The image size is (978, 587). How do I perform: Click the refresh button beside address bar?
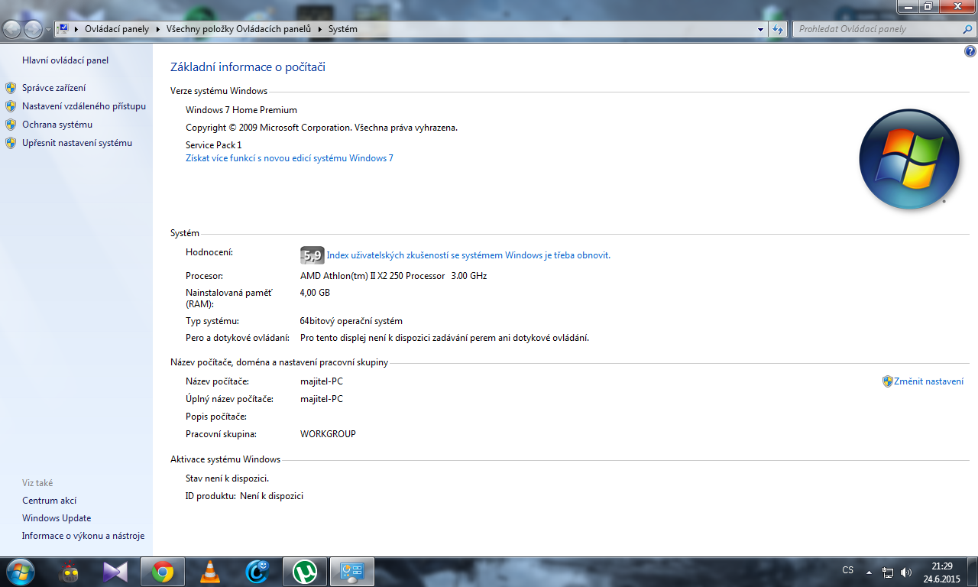tap(778, 29)
